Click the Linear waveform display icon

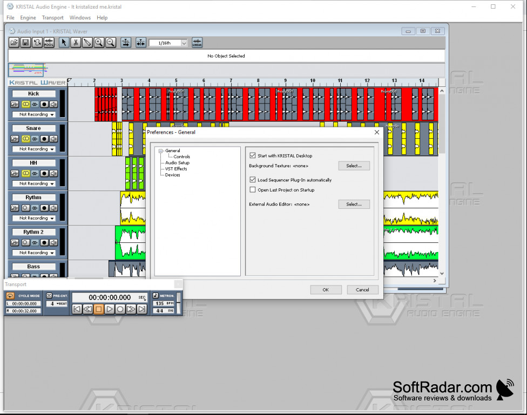coord(197,43)
